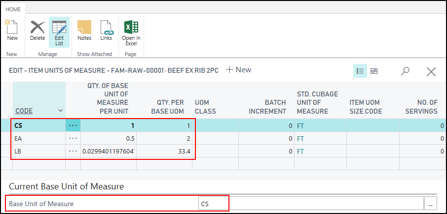Open the ellipsis menu for LB row
The width and height of the screenshot is (447, 214).
73,151
